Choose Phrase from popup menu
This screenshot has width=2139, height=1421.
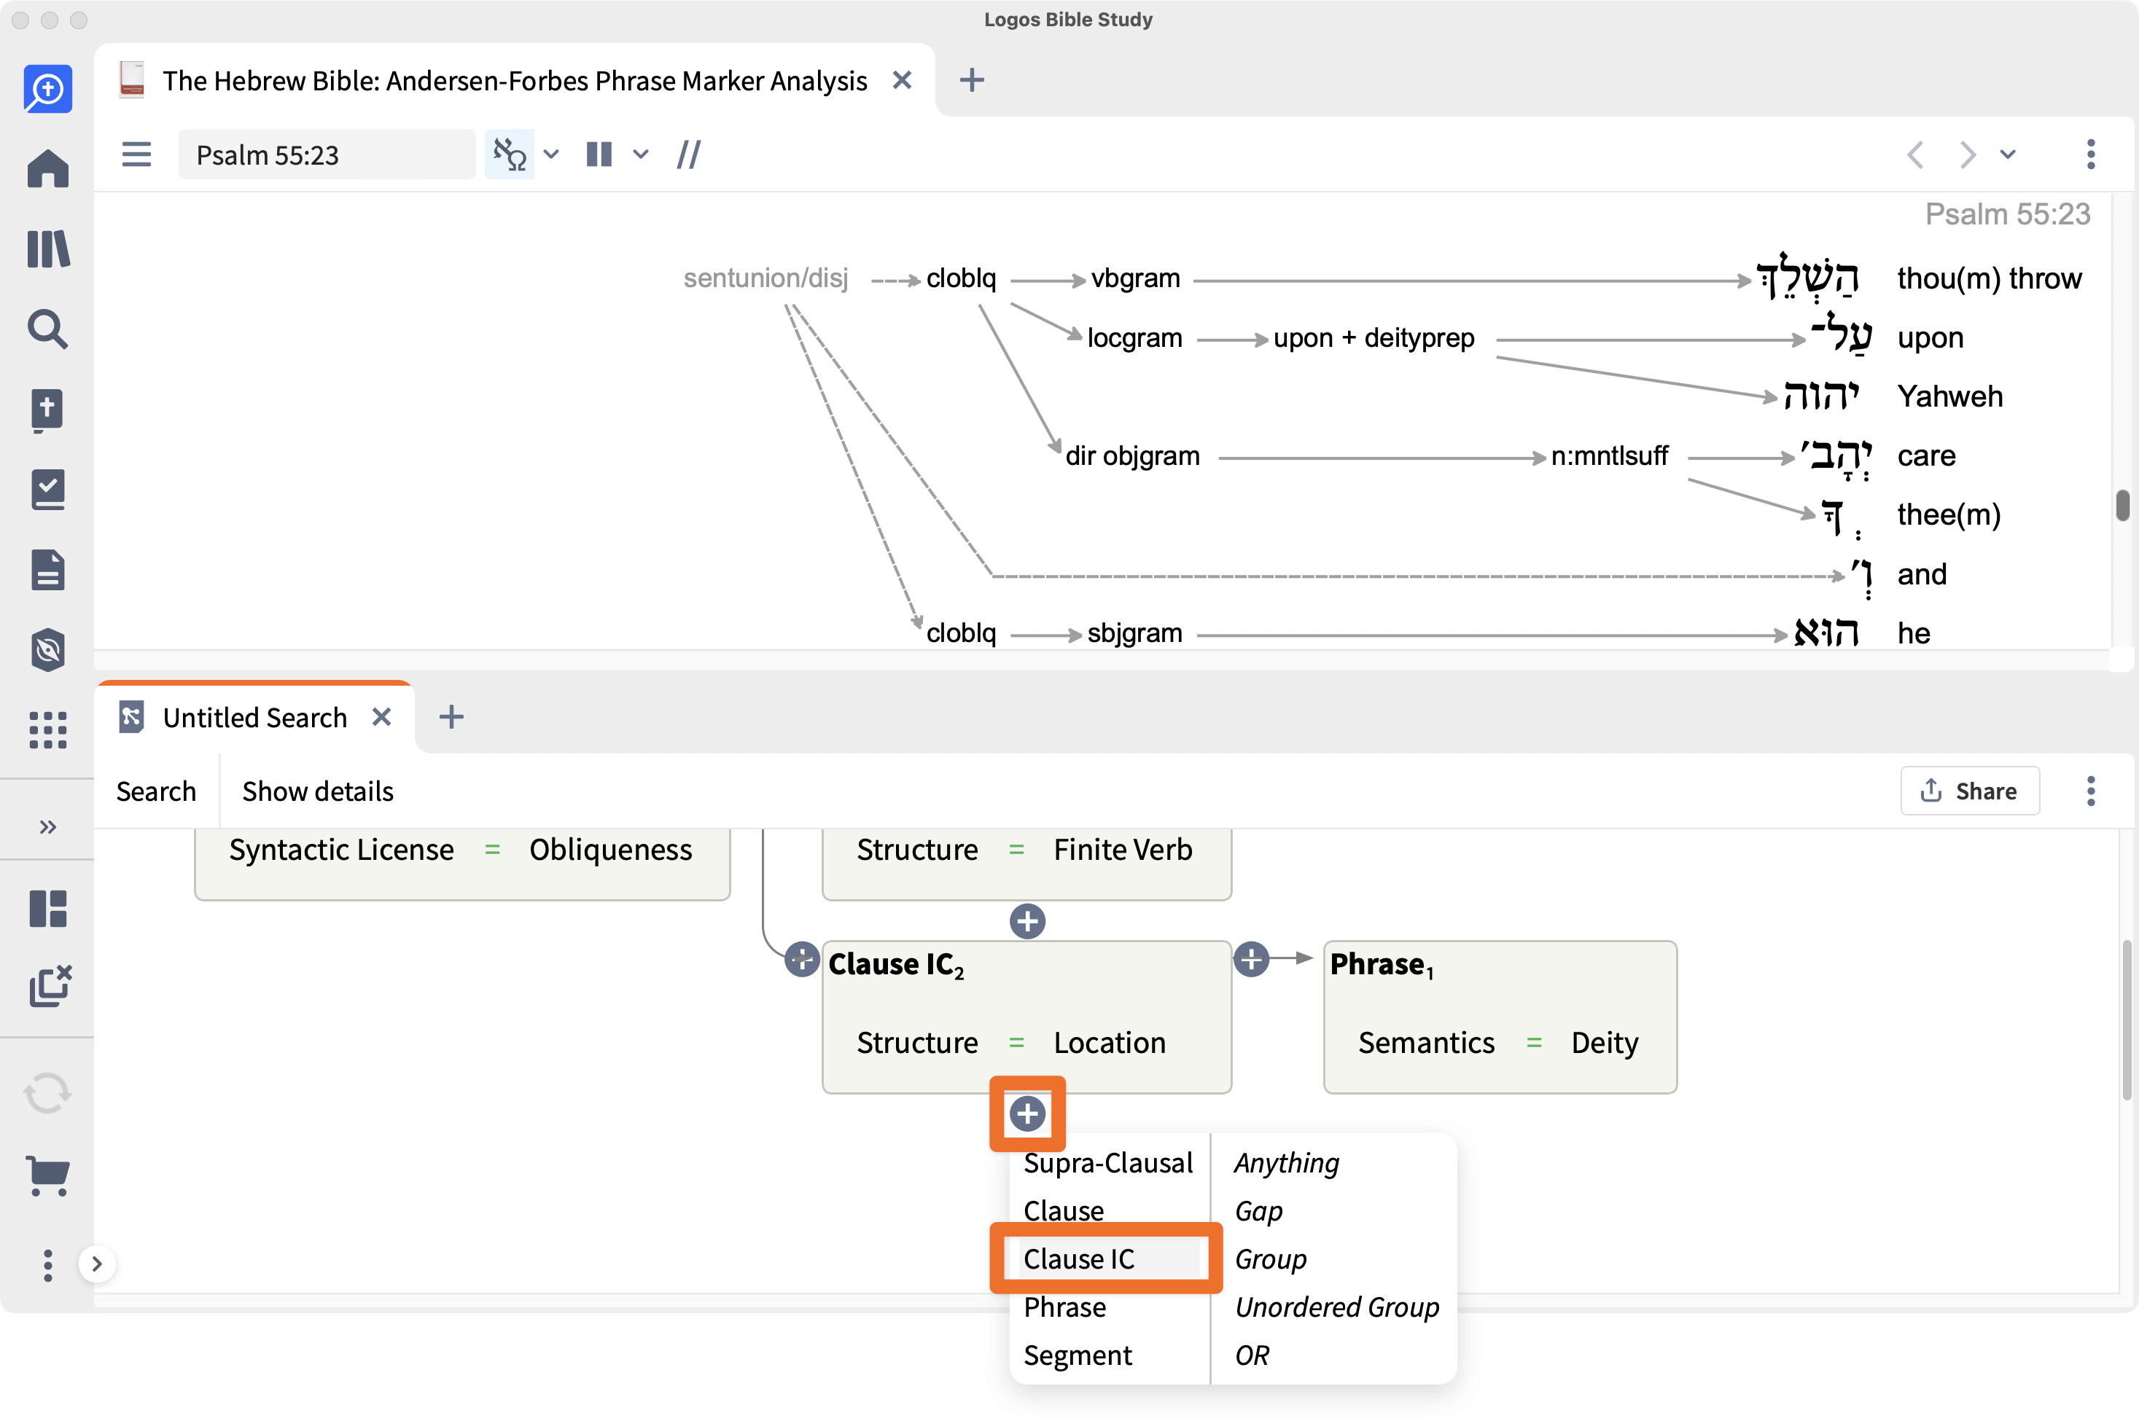pyautogui.click(x=1064, y=1307)
